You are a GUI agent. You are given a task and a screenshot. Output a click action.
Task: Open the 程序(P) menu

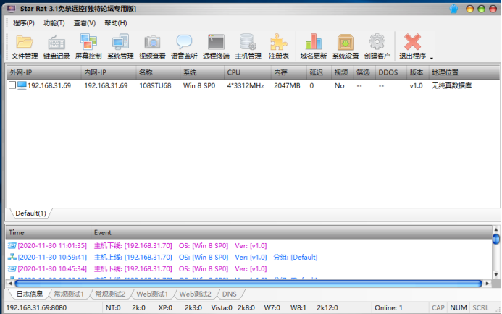24,23
